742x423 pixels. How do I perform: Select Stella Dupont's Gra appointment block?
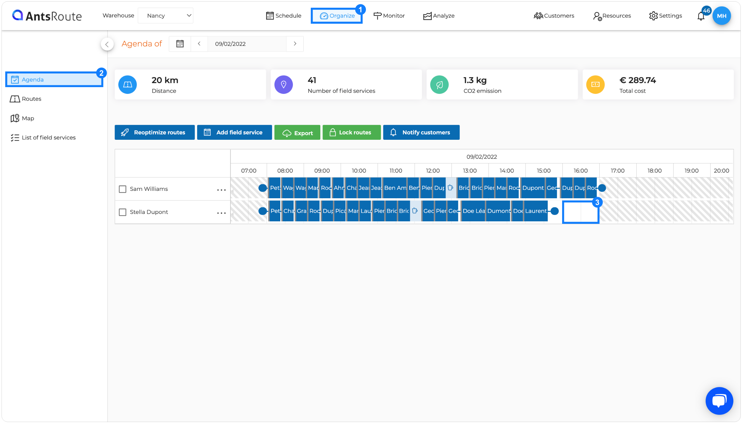pos(301,211)
